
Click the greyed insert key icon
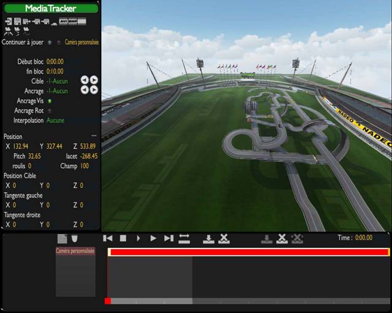coord(267,239)
